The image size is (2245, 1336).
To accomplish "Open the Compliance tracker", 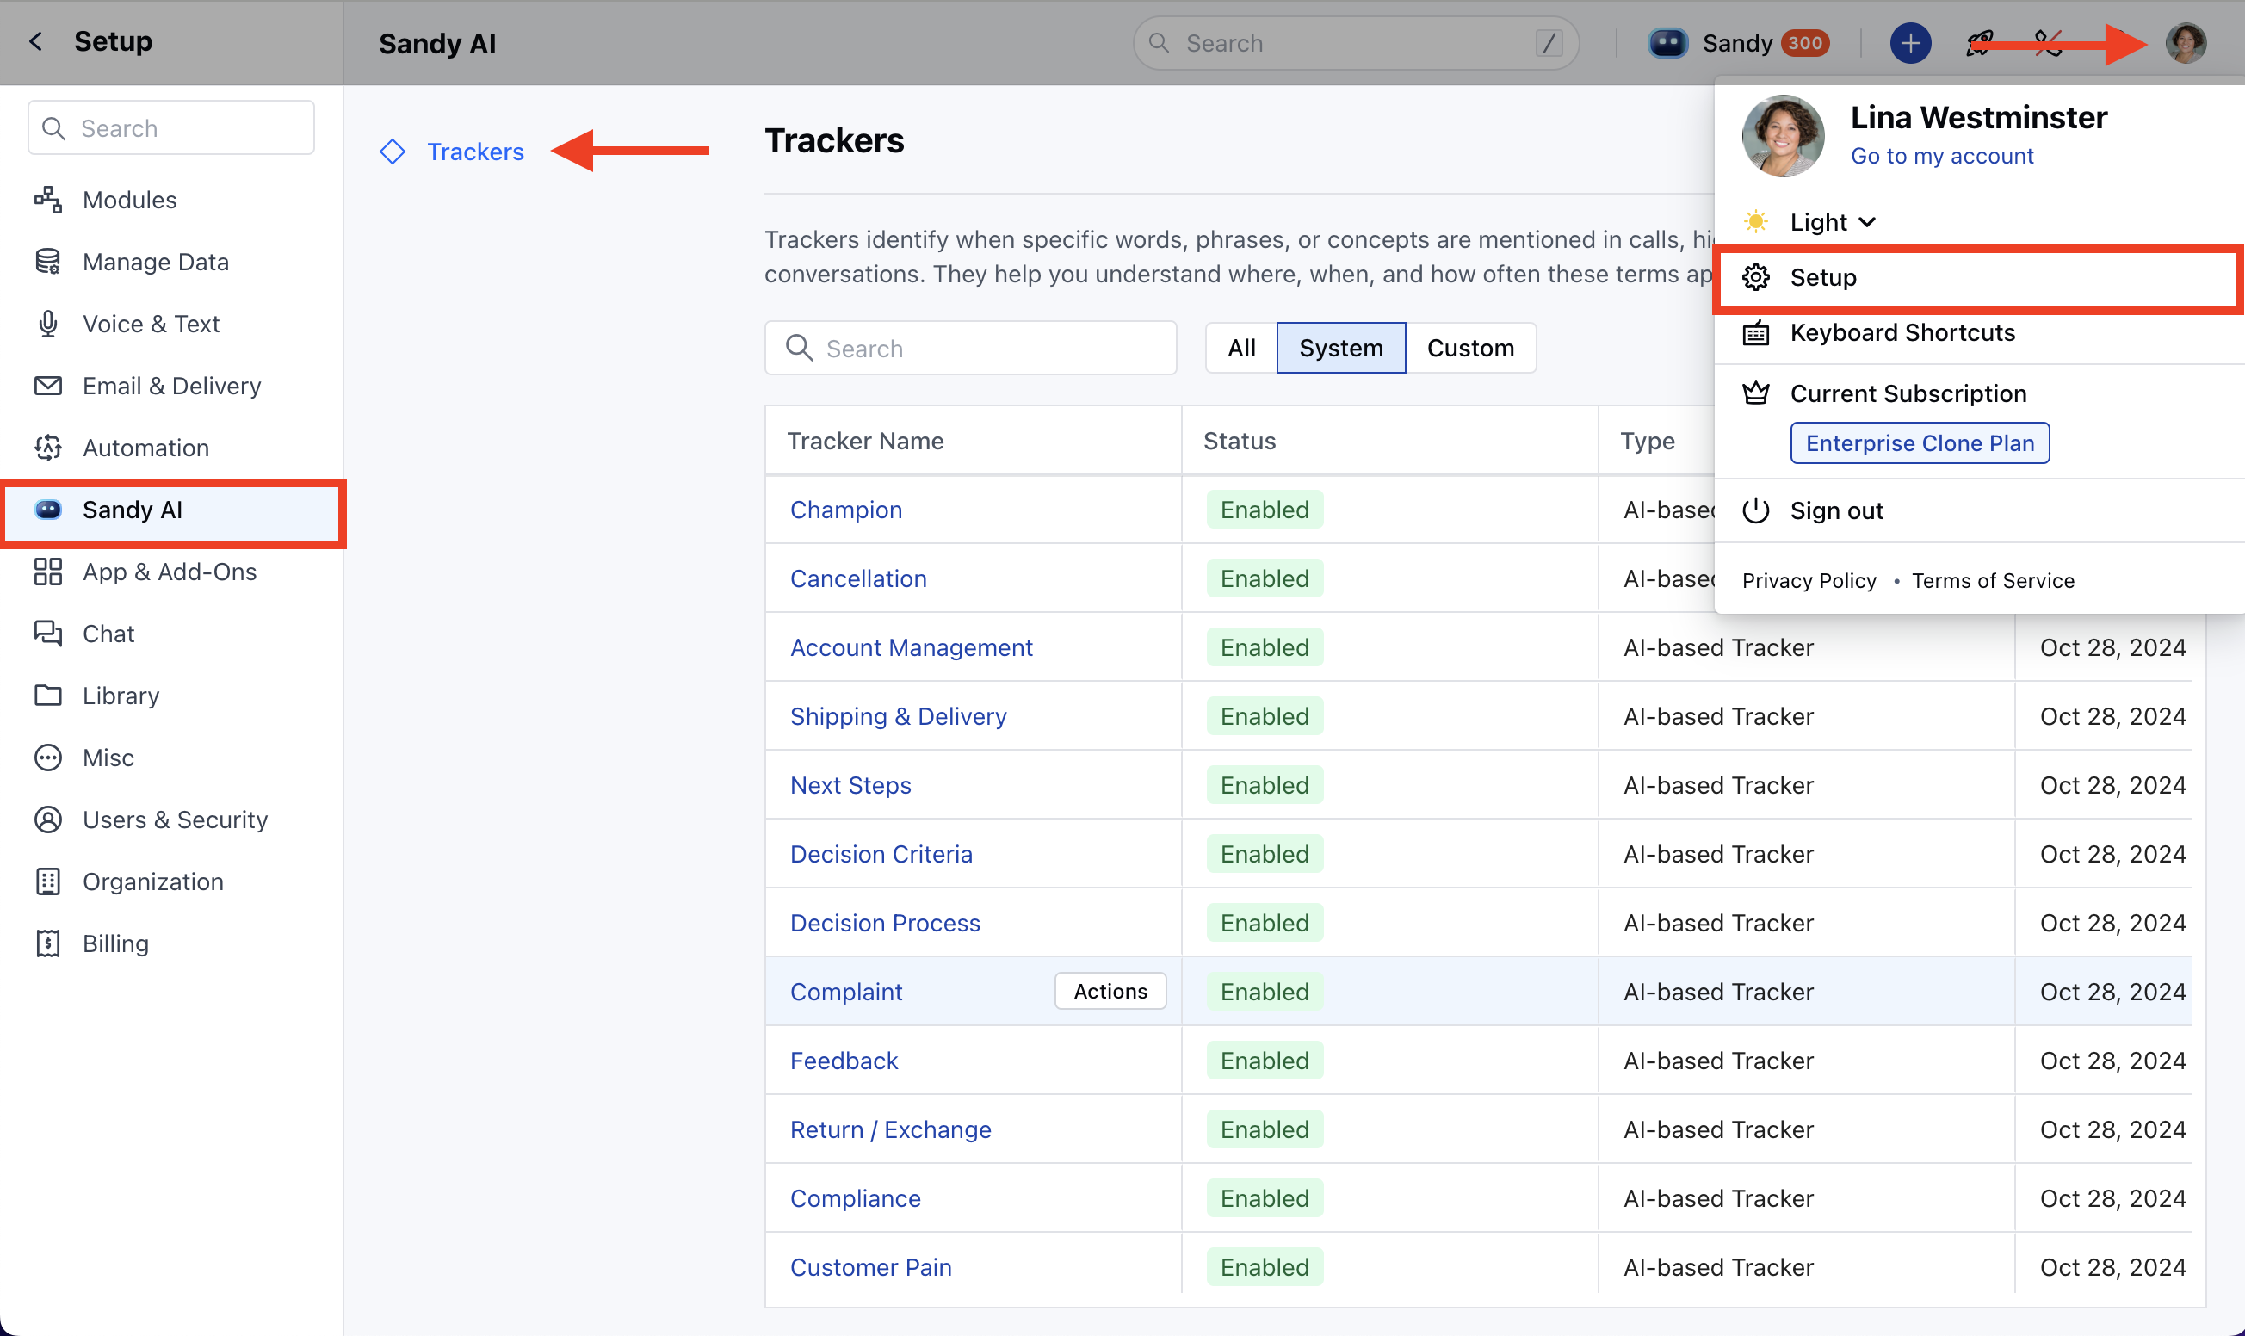I will click(855, 1198).
